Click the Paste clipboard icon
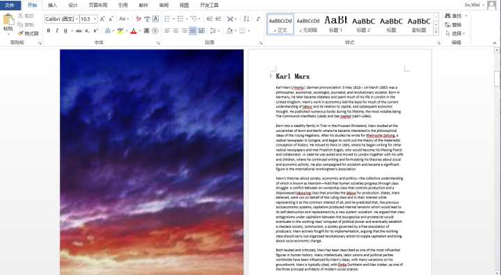 click(x=8, y=20)
